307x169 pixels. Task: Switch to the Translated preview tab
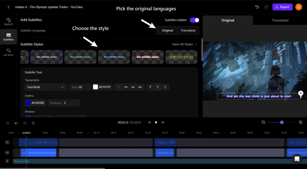coord(280,20)
